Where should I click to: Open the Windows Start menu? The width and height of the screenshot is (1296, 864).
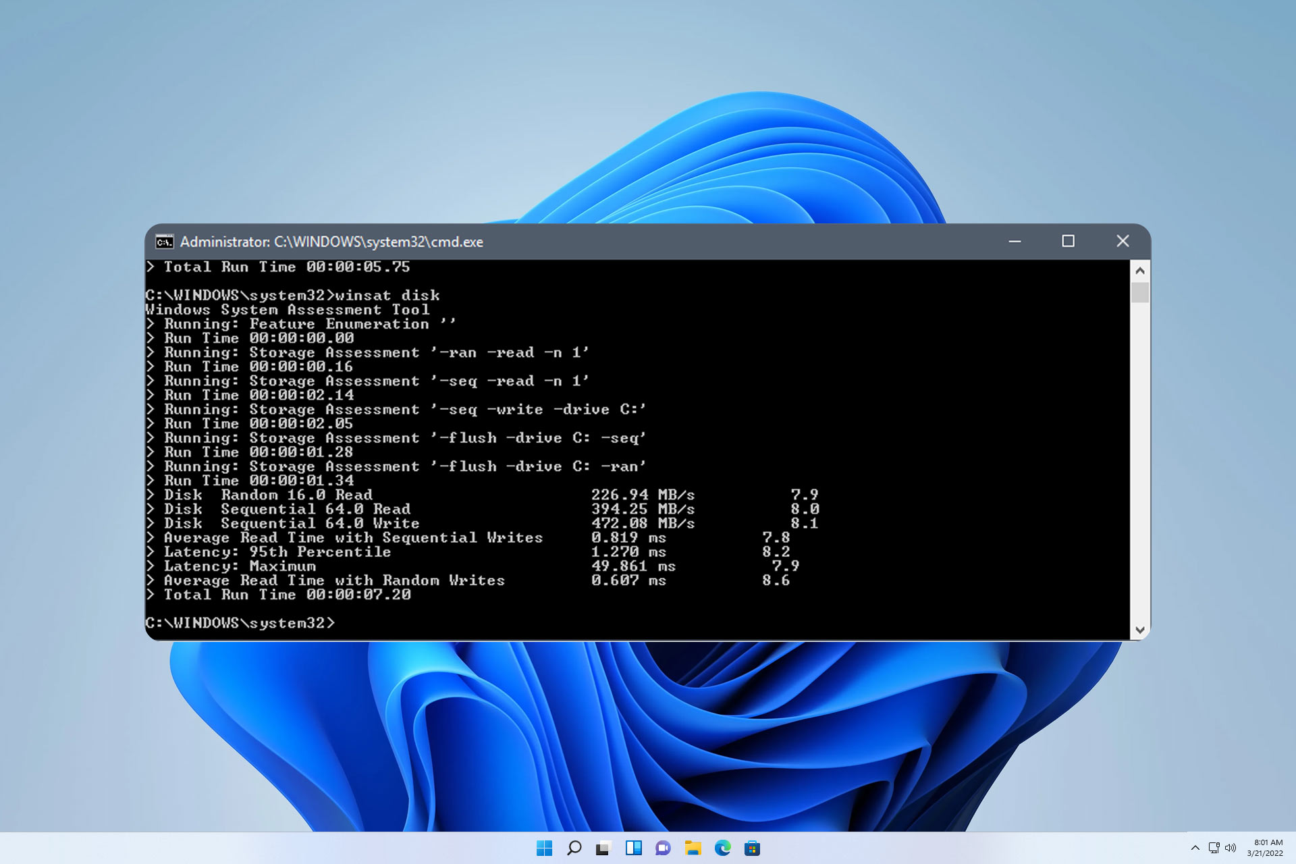click(x=544, y=848)
